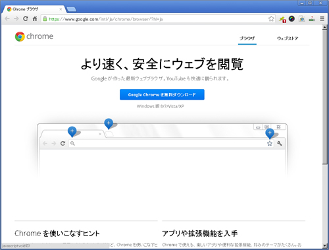This screenshot has height=250, width=329.
Task: Open extension icon with red badge
Action: pyautogui.click(x=282, y=19)
